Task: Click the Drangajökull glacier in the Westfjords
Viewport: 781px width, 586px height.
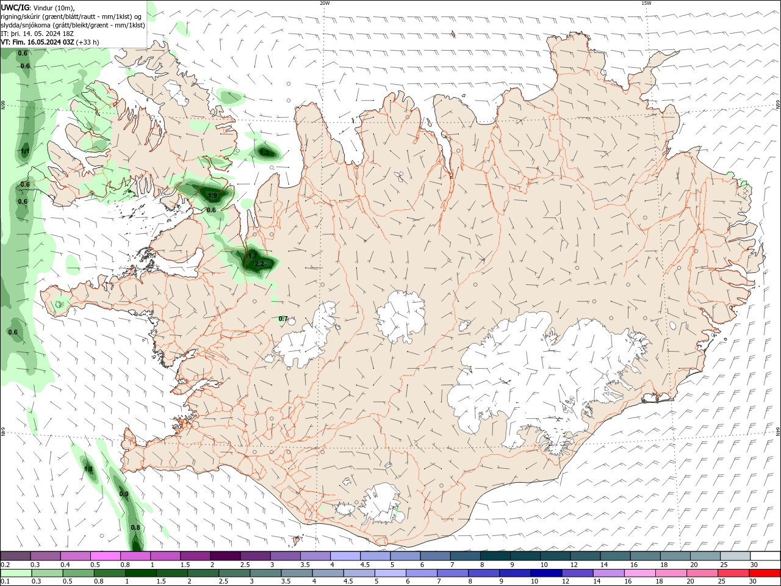Action: click(177, 93)
